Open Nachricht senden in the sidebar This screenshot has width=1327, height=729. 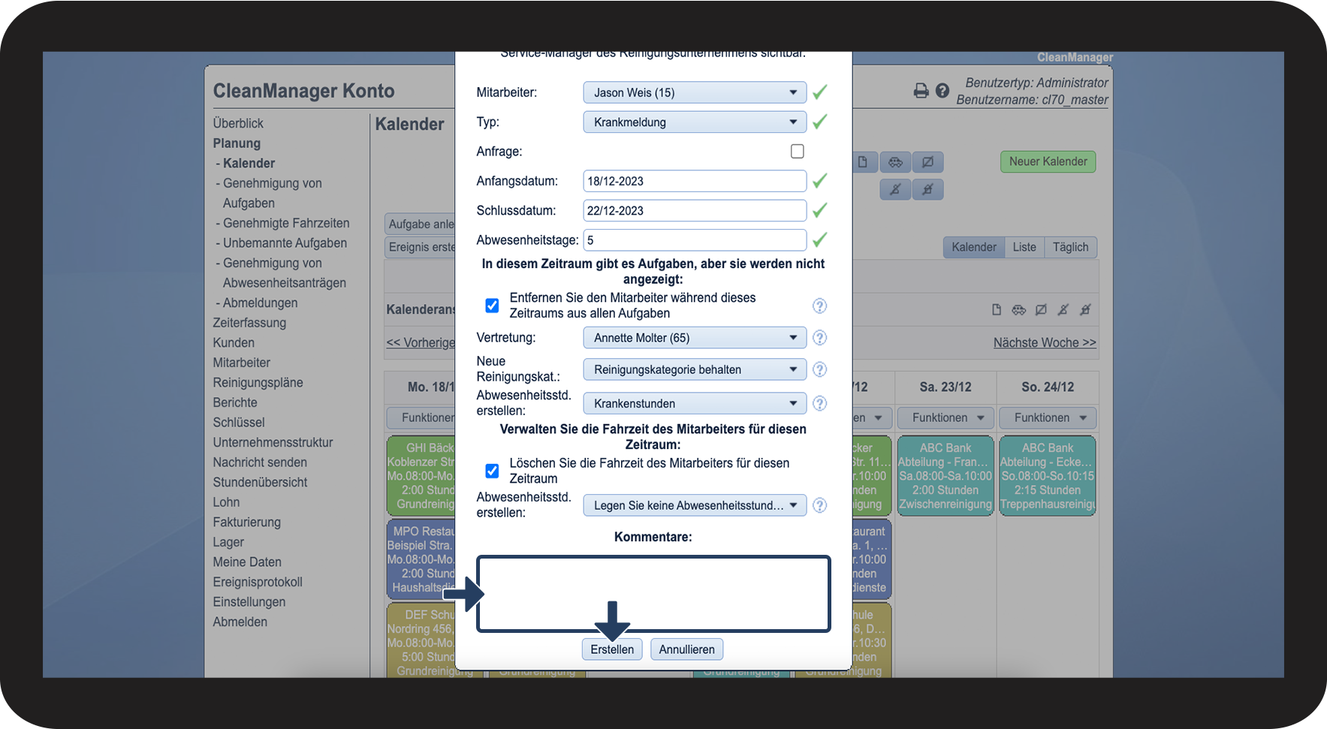pos(260,462)
